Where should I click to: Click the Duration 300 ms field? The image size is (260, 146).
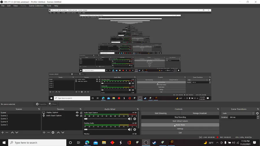pyautogui.click(x=243, y=117)
